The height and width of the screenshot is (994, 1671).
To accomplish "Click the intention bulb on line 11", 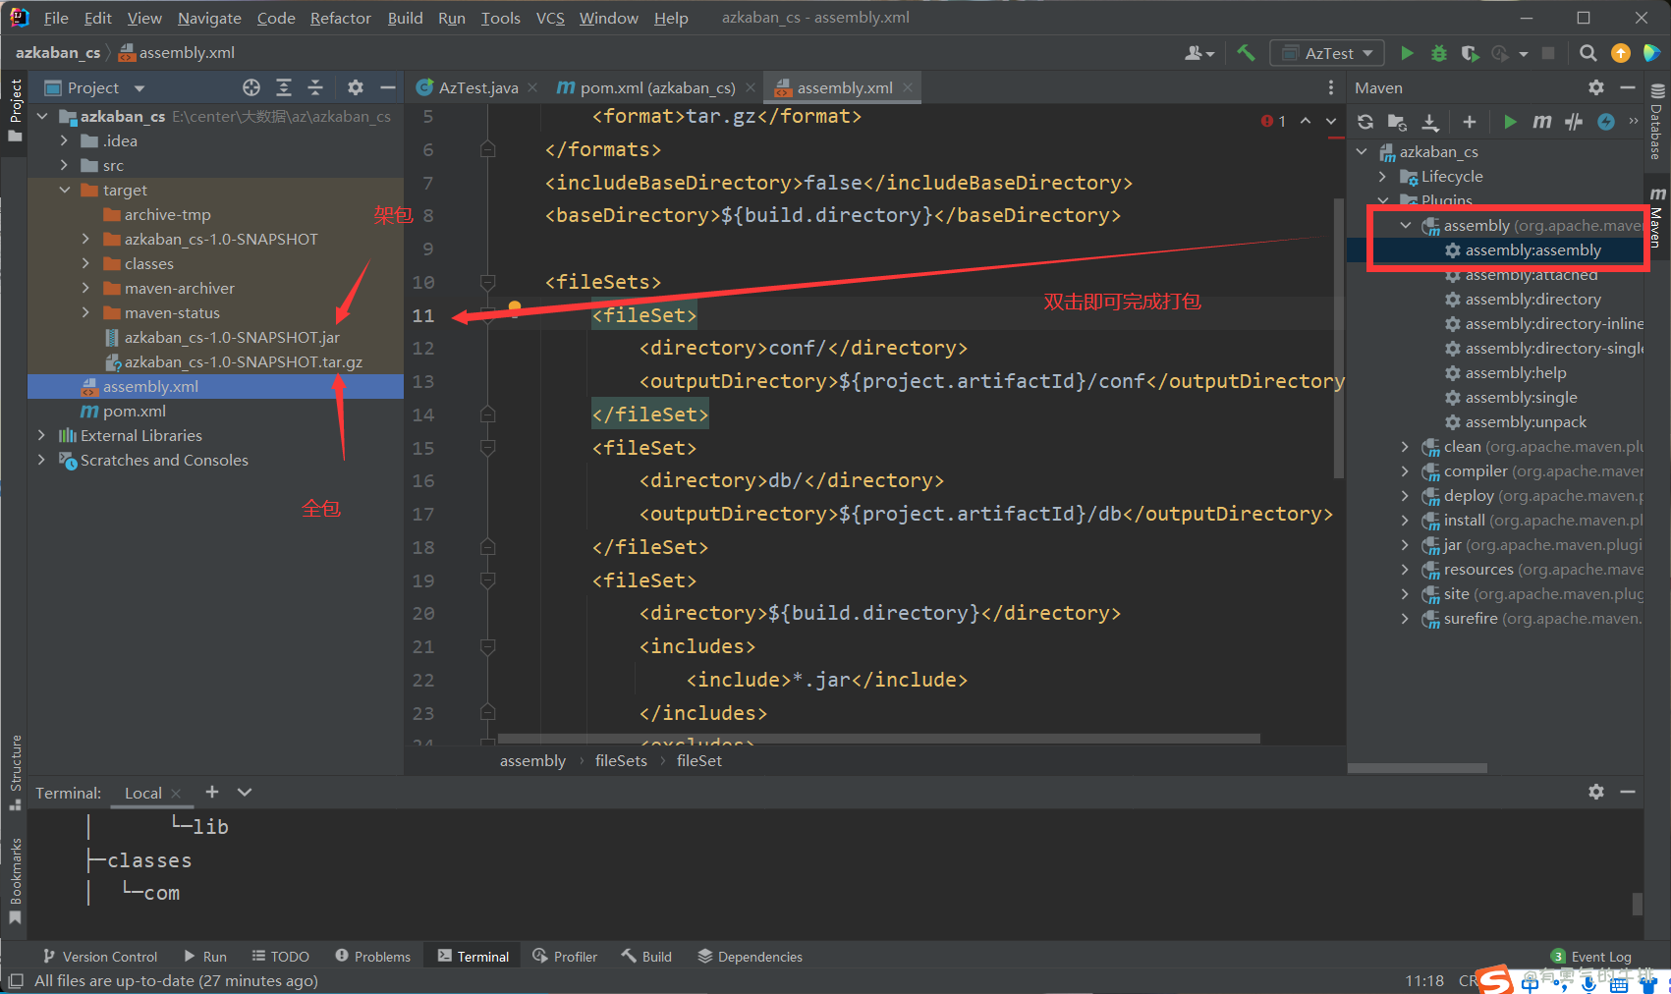I will coord(514,309).
